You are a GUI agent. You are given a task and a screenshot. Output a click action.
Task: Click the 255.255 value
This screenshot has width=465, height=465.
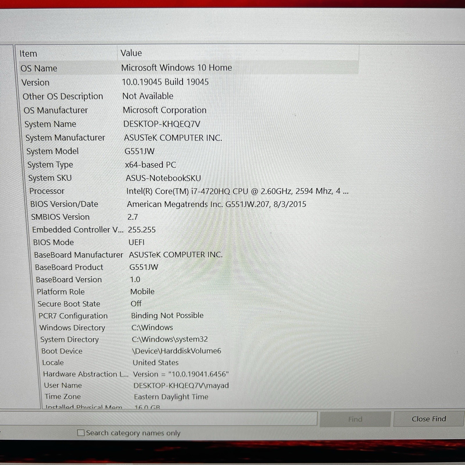142,230
